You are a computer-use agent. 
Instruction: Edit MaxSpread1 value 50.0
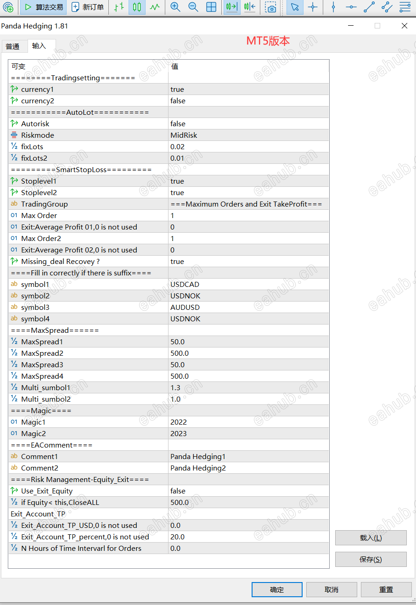[248, 342]
